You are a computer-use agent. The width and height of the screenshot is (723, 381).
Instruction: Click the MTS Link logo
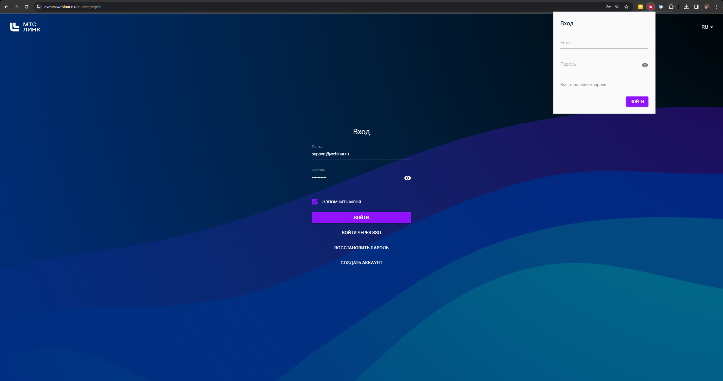coord(25,27)
